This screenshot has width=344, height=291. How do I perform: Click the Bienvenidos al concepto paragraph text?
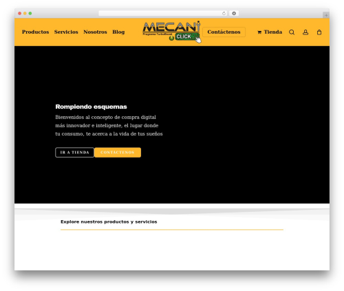pyautogui.click(x=109, y=125)
